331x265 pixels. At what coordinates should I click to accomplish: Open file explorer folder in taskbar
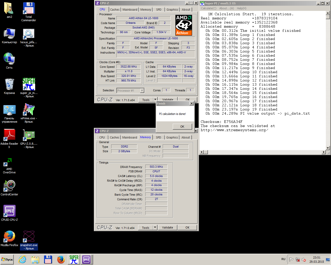35,260
